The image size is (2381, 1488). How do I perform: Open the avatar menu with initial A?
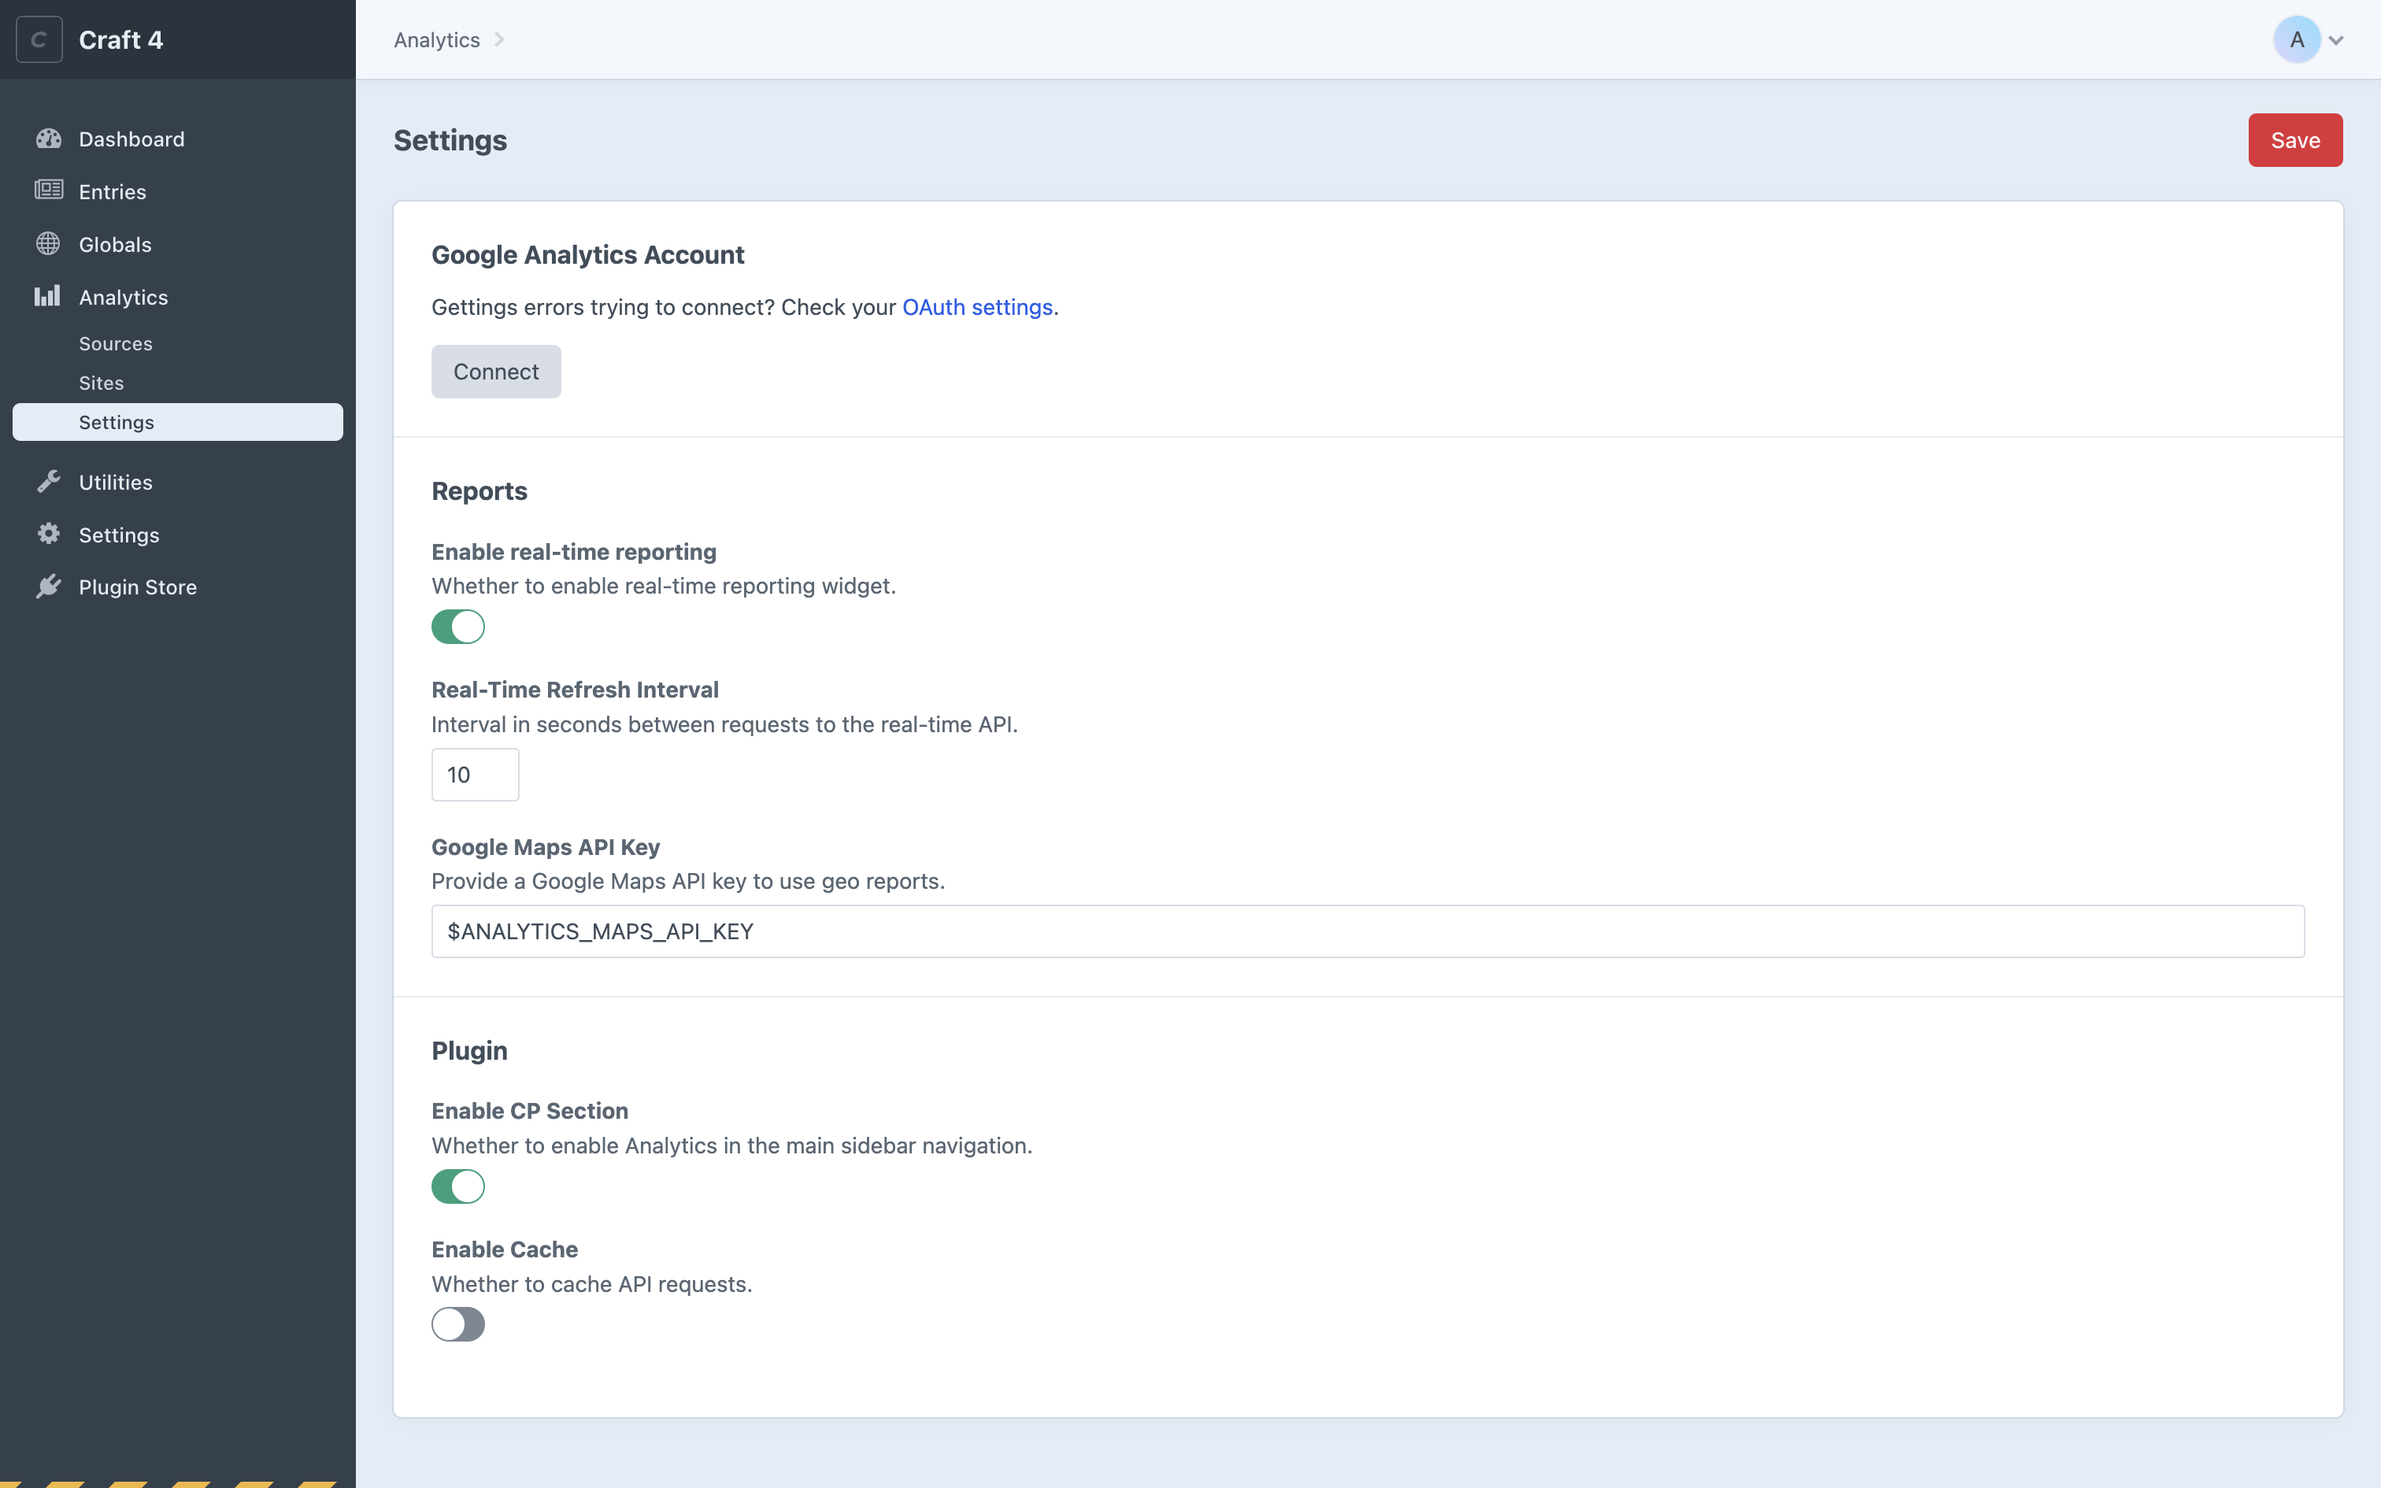coord(2298,39)
